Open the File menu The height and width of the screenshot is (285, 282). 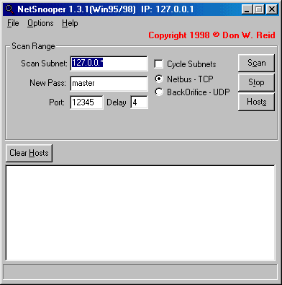[x=13, y=23]
